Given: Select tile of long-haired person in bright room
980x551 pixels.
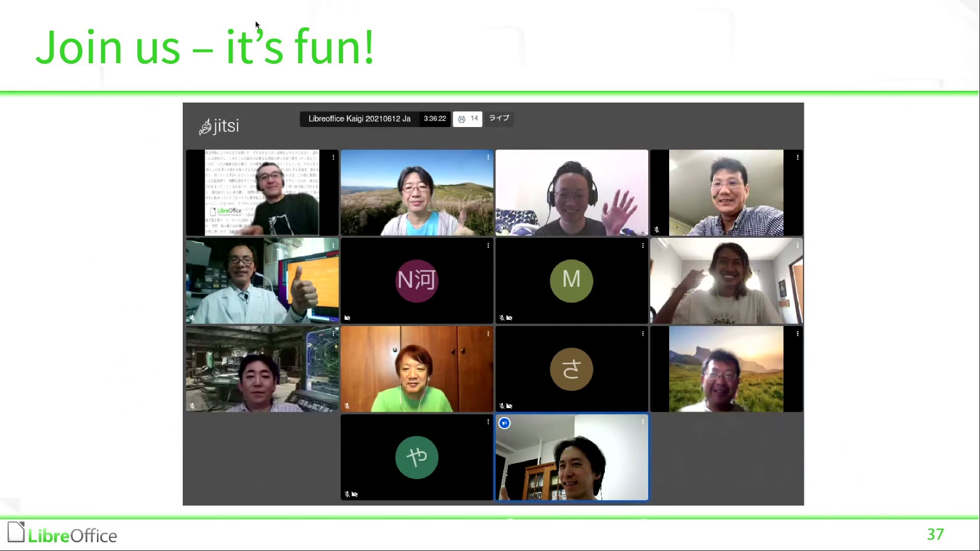Looking at the screenshot, I should click(726, 281).
